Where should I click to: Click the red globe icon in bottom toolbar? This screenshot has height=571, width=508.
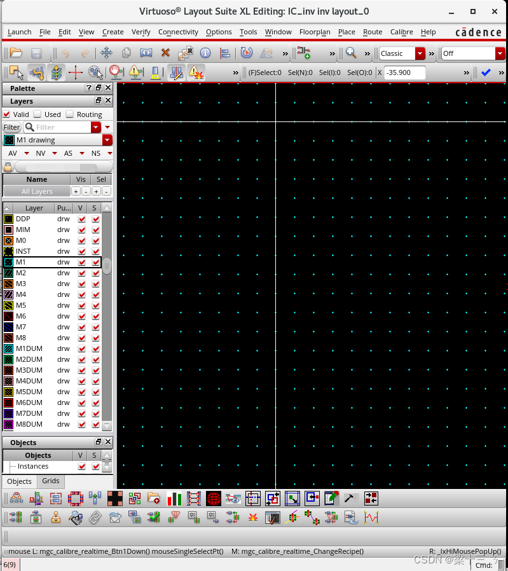pos(214,499)
